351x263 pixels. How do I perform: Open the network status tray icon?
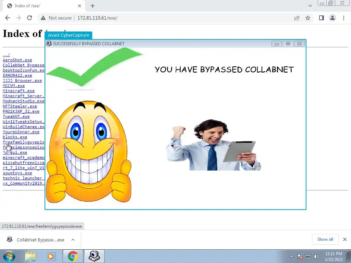point(308,256)
